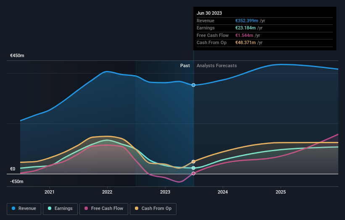Click the Free Cash Flow label in tooltip

coord(213,35)
